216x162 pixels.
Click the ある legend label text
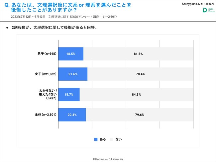pyautogui.click(x=103, y=139)
